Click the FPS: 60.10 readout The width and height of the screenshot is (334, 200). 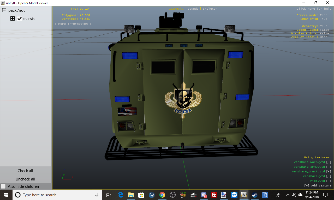80,9
